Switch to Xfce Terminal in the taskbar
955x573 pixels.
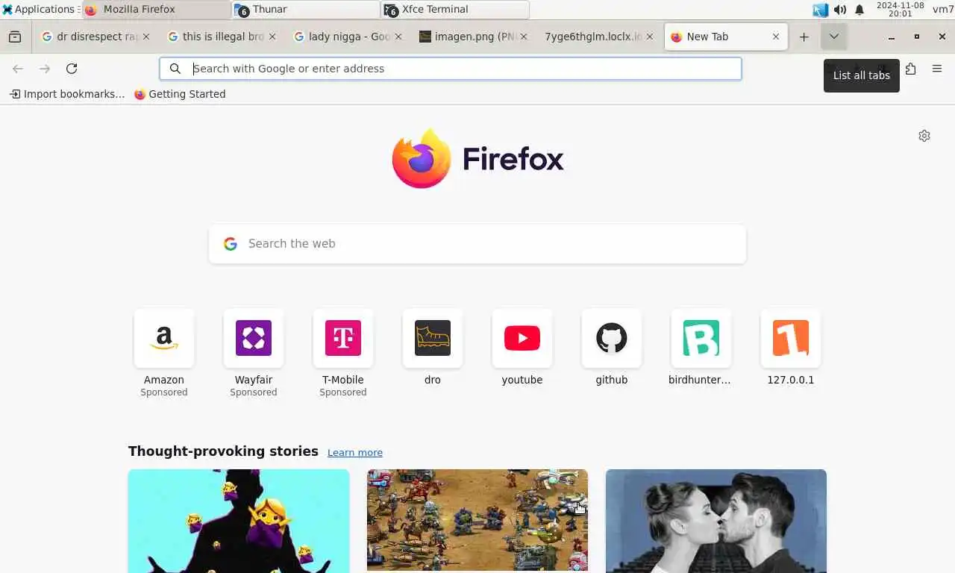[454, 10]
